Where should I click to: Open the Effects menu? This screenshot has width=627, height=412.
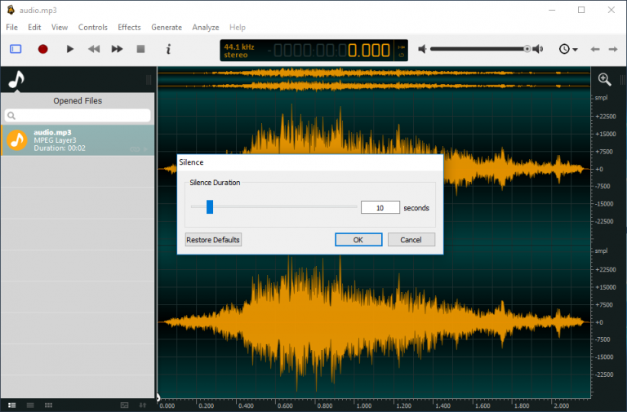[129, 27]
